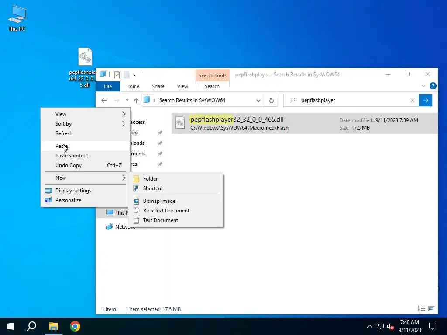The width and height of the screenshot is (447, 335).
Task: Click the pepflashplayer search box
Action: point(351,100)
